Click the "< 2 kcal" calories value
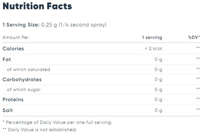This screenshot has width=205, height=134. [153, 49]
